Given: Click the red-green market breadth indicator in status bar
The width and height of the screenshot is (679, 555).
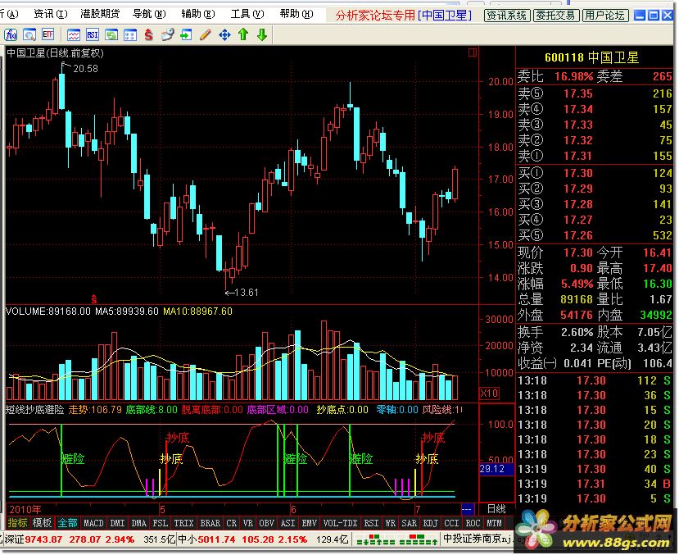Looking at the screenshot, I should pyautogui.click(x=396, y=540).
